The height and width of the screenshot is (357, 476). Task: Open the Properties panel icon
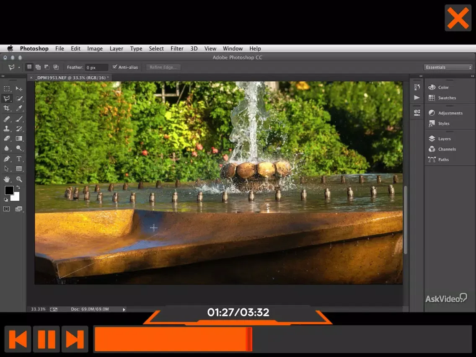pos(417,113)
